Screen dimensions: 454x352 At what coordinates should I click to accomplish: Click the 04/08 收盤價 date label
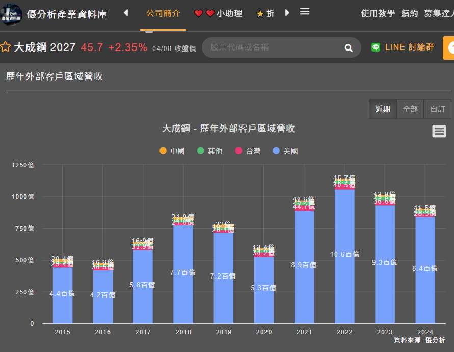[x=174, y=48]
